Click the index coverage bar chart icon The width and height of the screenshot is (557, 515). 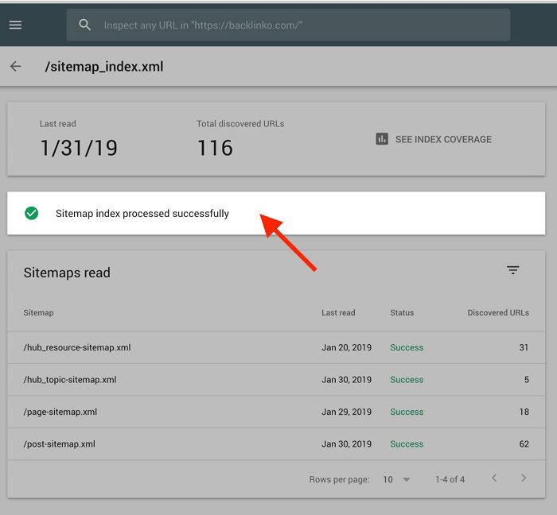pos(382,139)
